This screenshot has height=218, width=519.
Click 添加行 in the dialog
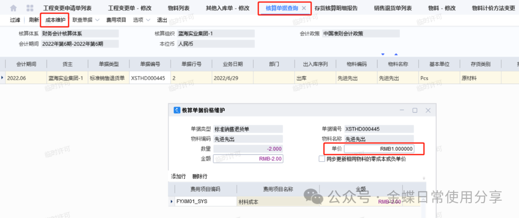click(178, 176)
